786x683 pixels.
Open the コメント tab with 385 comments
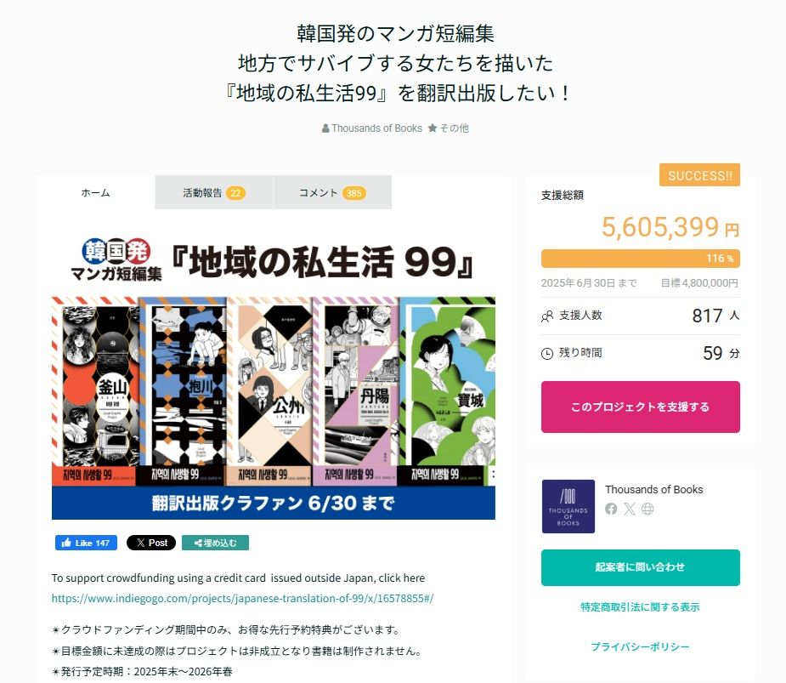(x=332, y=193)
